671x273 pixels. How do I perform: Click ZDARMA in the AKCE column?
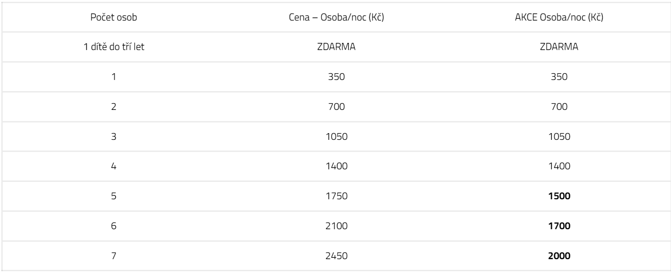point(560,47)
